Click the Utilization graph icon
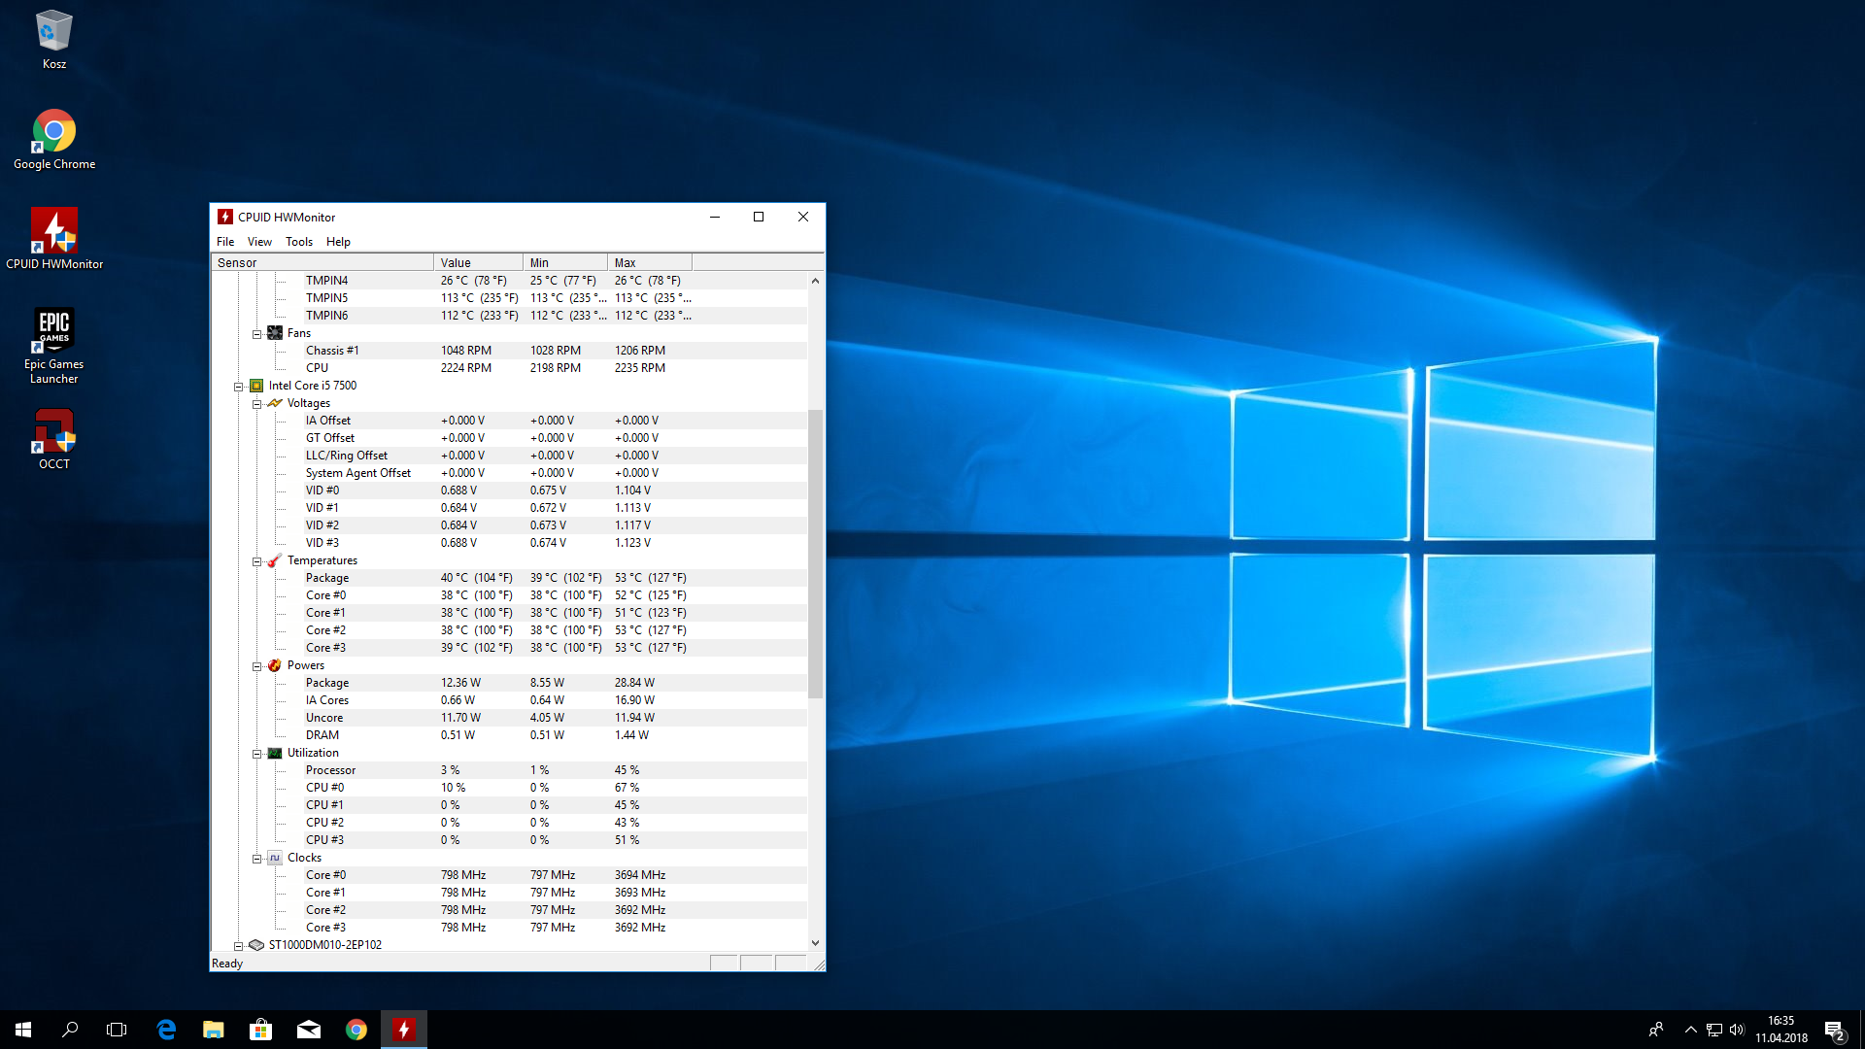The height and width of the screenshot is (1049, 1865). coord(275,753)
